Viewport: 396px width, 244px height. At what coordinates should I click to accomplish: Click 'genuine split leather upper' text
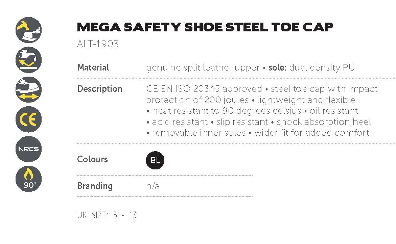(203, 67)
